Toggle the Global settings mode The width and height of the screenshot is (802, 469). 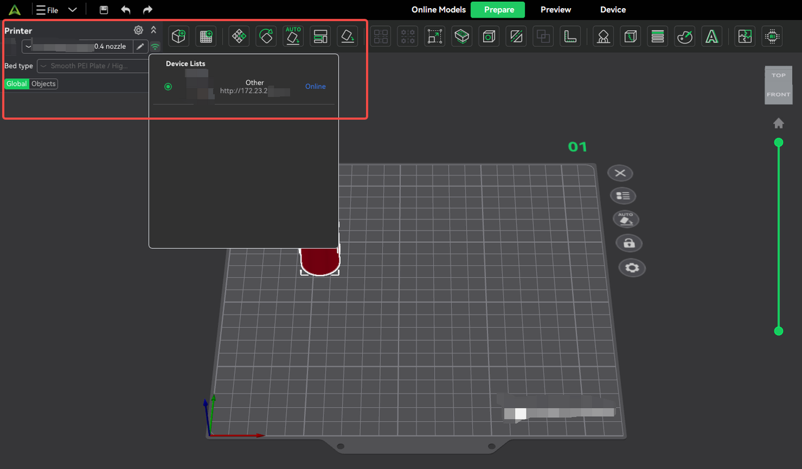coord(16,84)
